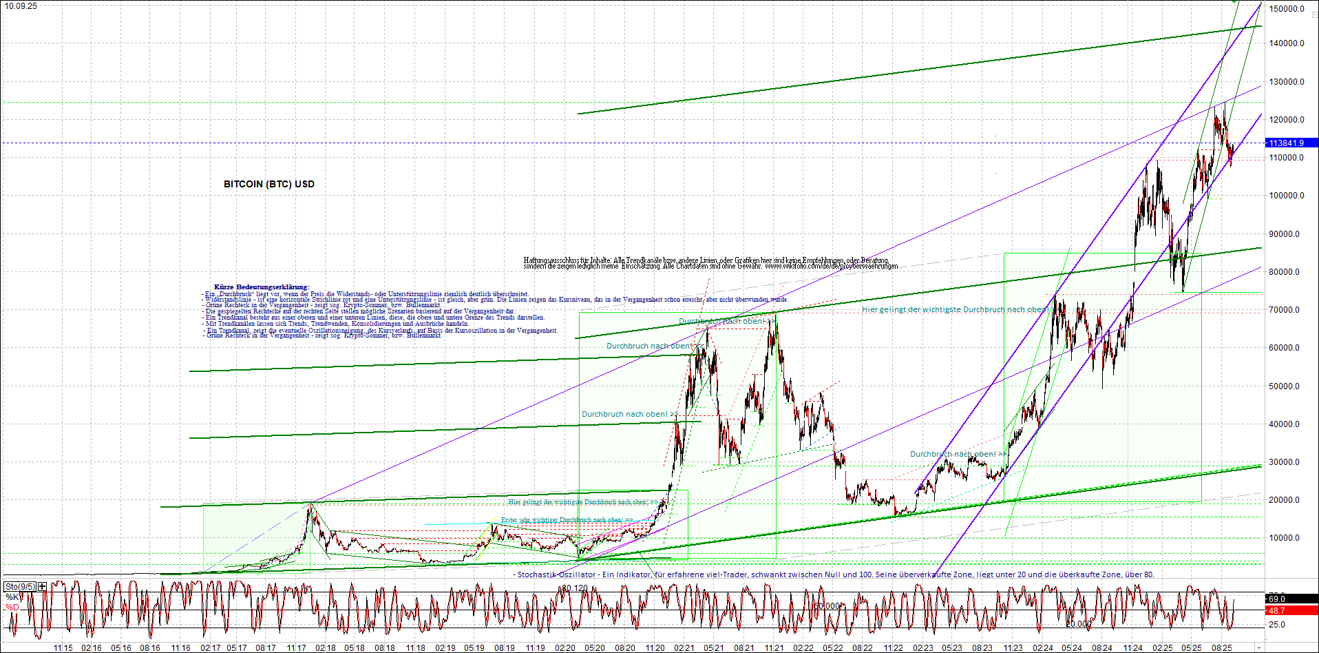Click the 70000.0 price axis label

point(1285,310)
